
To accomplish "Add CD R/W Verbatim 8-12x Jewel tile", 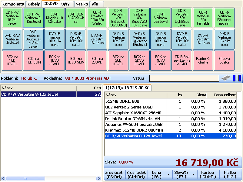I will tap(33, 18).
